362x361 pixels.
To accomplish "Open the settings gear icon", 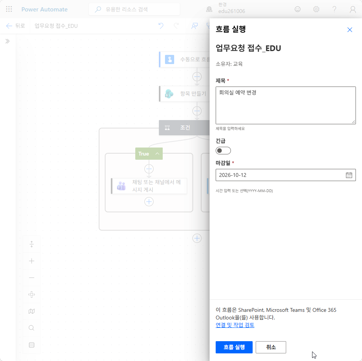I will (x=316, y=9).
